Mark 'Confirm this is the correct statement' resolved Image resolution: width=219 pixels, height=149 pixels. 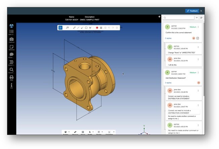click(x=198, y=38)
